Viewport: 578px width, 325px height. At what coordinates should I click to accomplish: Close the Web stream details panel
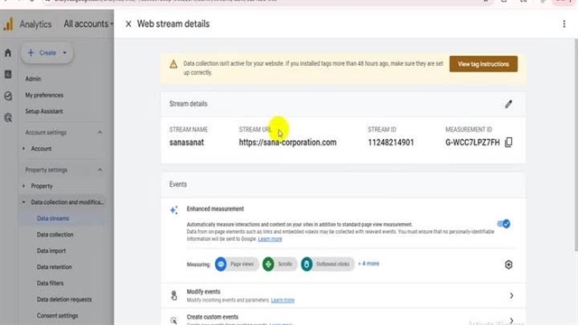(128, 24)
